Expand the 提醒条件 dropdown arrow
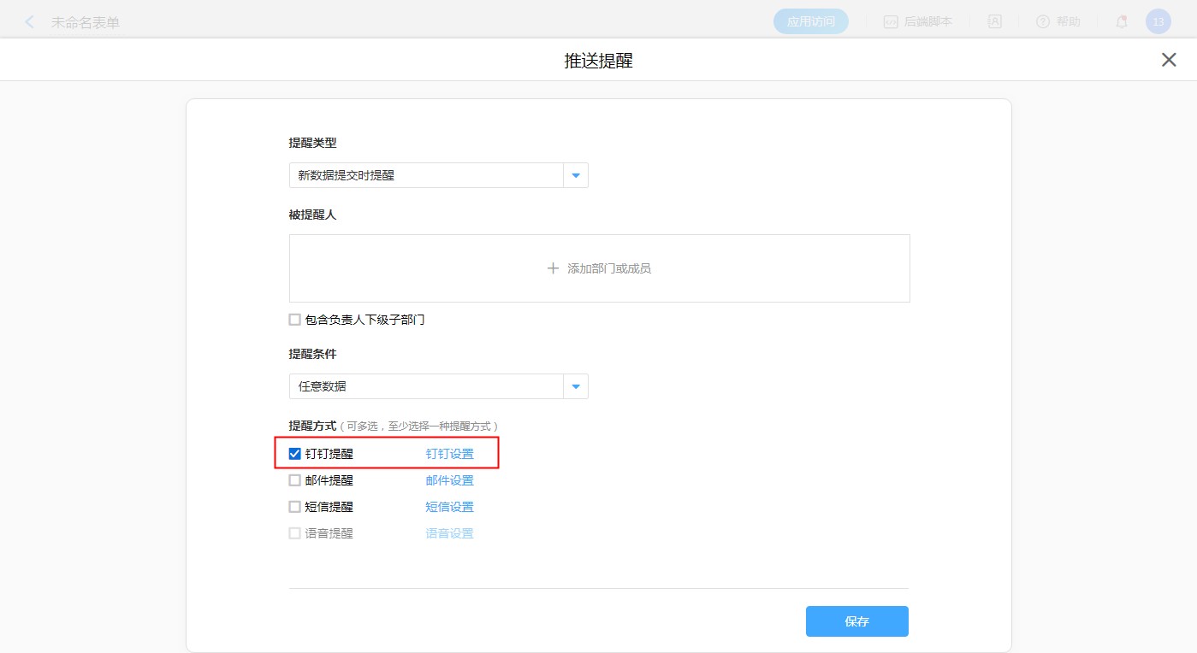 [x=575, y=386]
